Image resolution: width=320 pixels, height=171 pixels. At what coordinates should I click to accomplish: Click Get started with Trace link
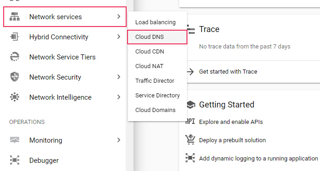pyautogui.click(x=228, y=72)
